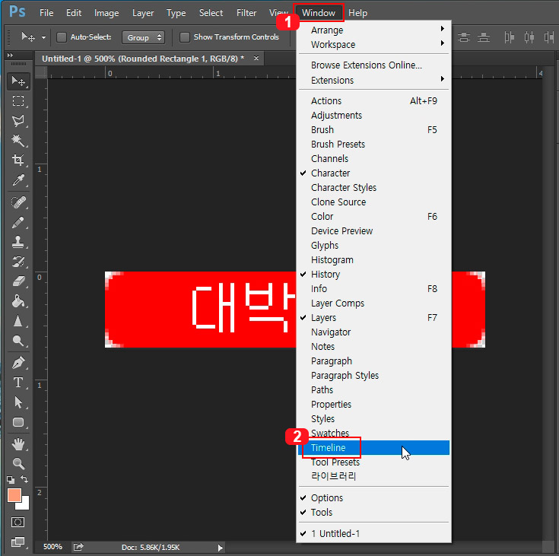Select the Paint Bucket tool

18,301
